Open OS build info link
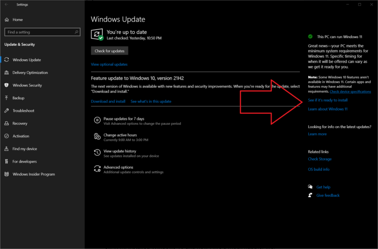The width and height of the screenshot is (378, 249). [318, 169]
